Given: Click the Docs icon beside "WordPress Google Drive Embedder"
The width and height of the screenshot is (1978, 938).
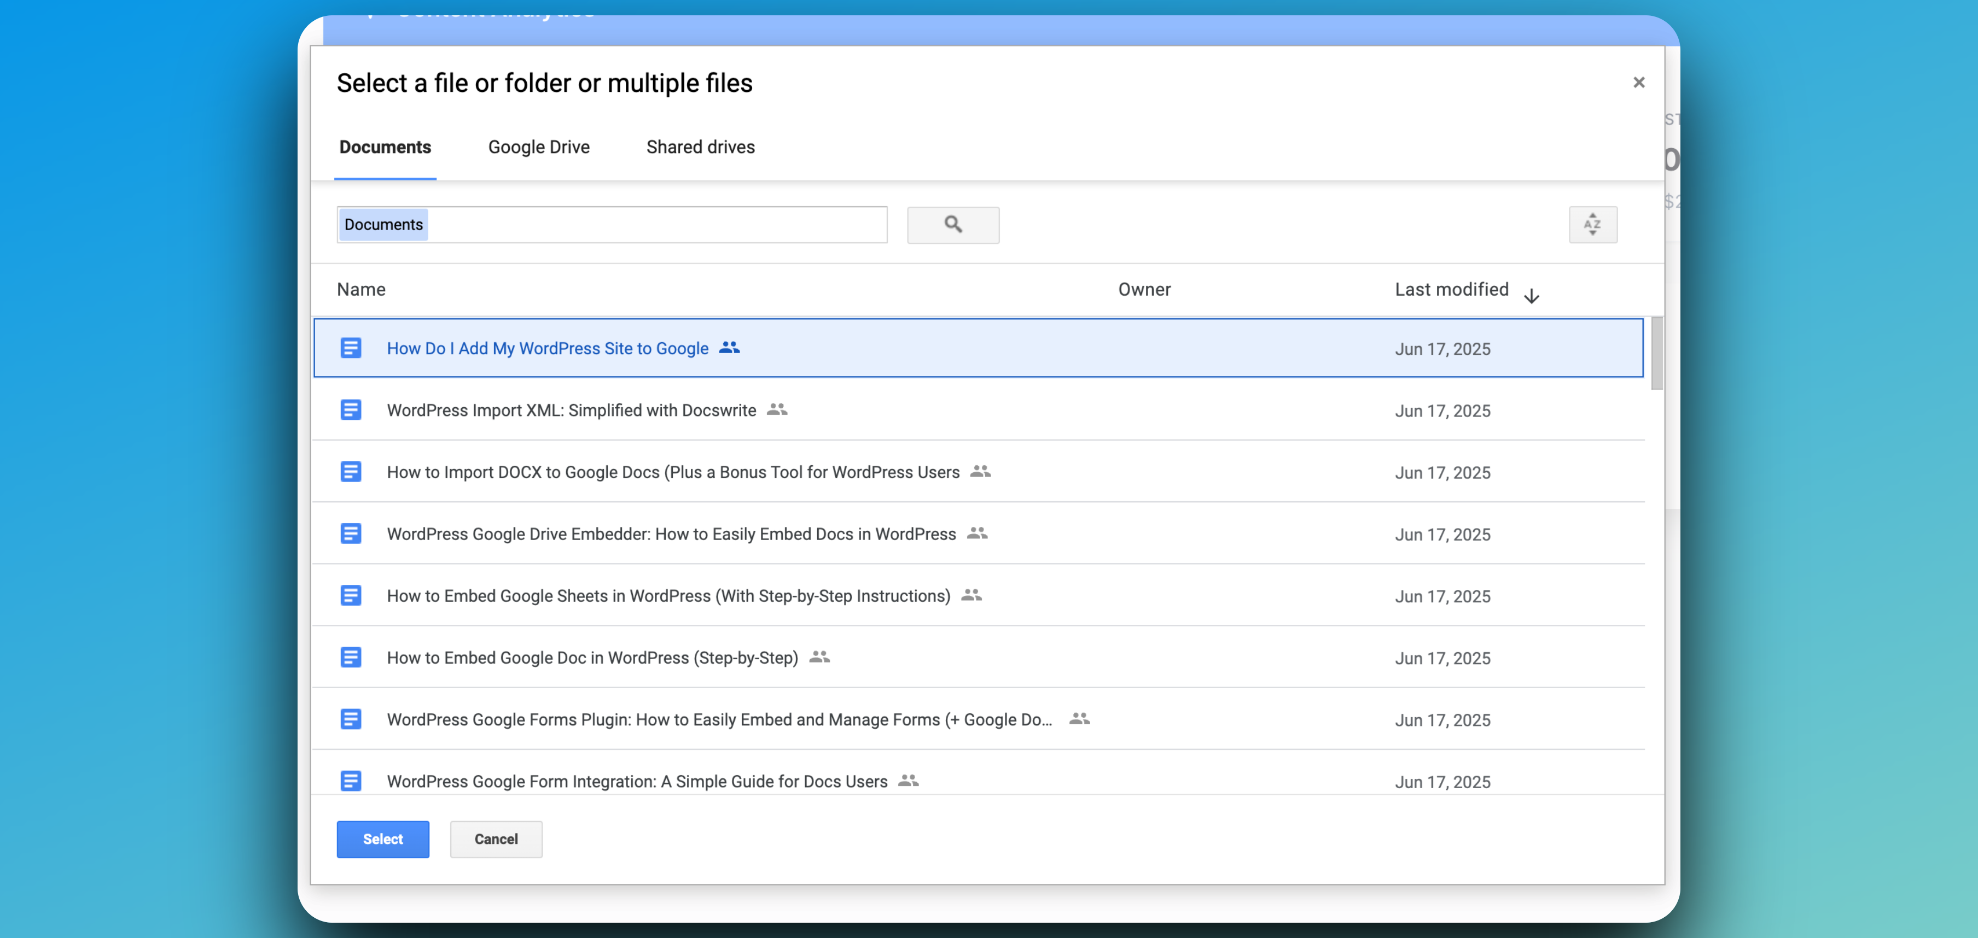Looking at the screenshot, I should click(x=351, y=534).
